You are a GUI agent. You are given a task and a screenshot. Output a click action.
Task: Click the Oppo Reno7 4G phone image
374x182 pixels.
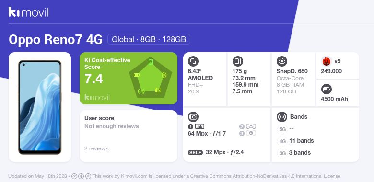pyautogui.click(x=40, y=107)
